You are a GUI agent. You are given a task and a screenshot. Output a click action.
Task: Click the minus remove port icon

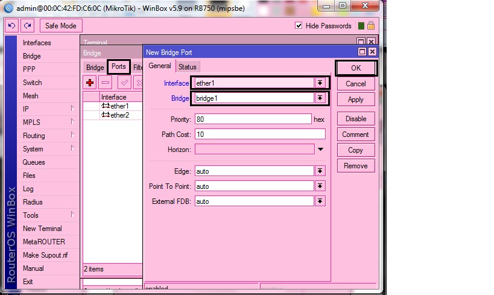point(106,83)
